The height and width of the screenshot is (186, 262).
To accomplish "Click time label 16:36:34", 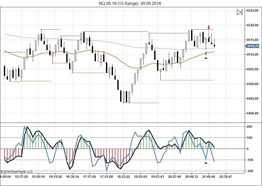I will [x=72, y=177].
